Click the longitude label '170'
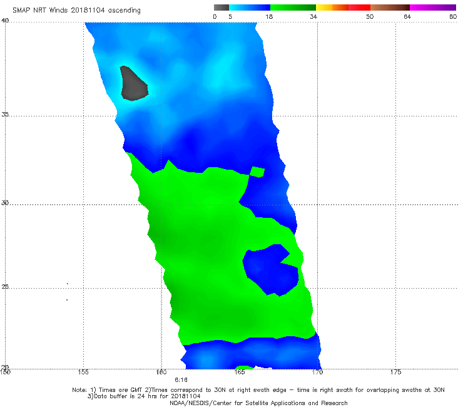The width and height of the screenshot is (463, 407). 317,372
